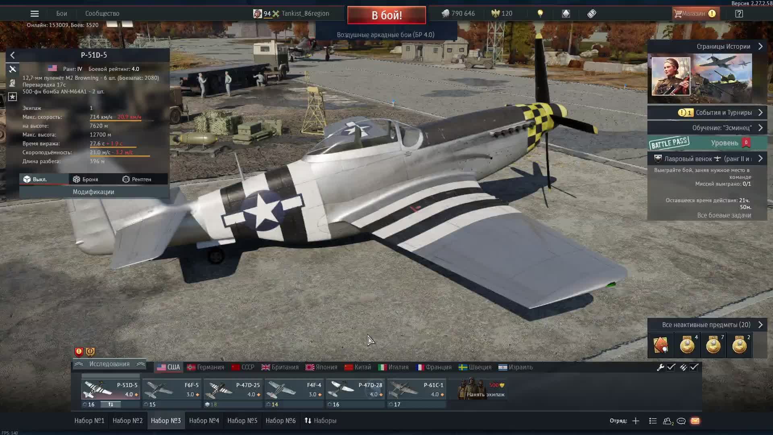
Task: Click the lightbulb hints icon
Action: [x=540, y=14]
